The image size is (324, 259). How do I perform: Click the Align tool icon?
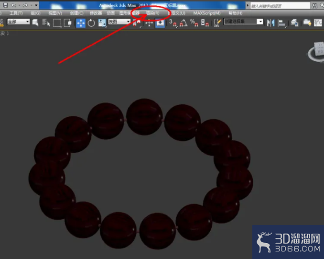[x=281, y=23]
